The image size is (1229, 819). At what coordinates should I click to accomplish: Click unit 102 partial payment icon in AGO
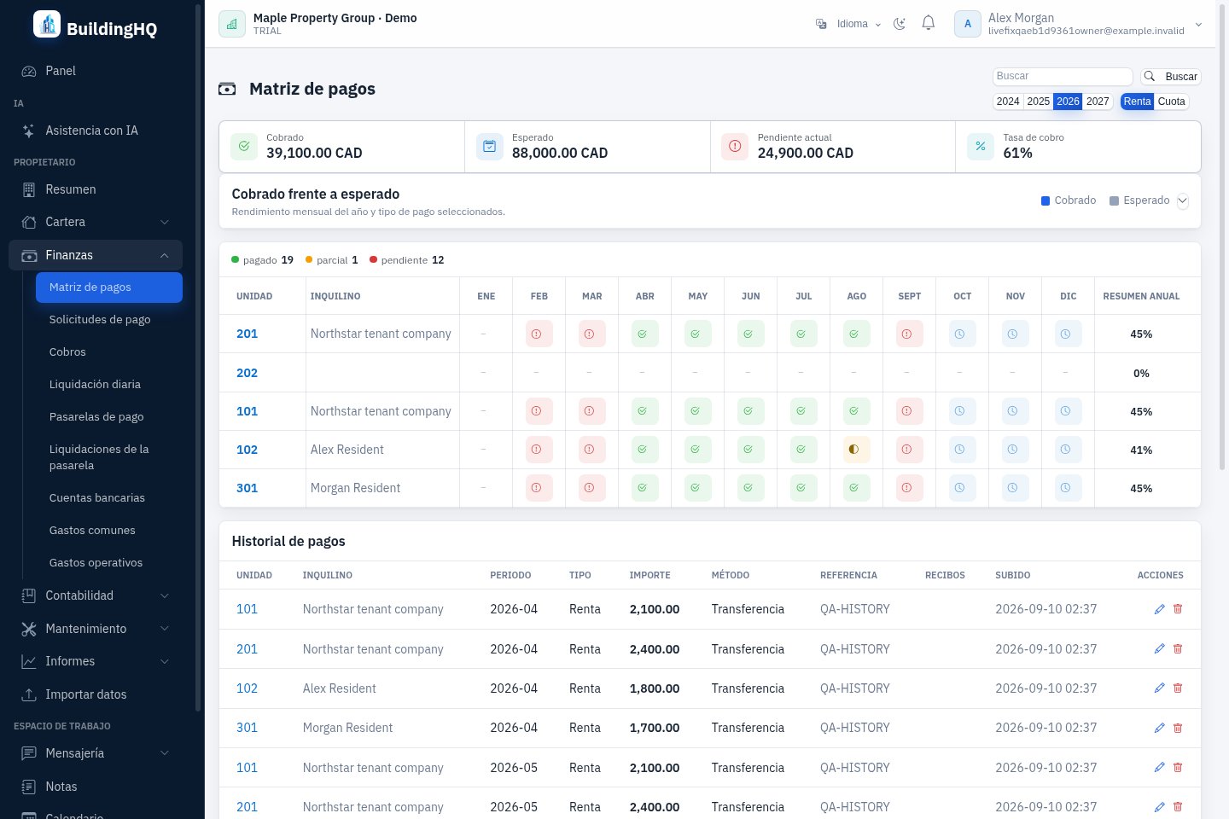(x=856, y=450)
